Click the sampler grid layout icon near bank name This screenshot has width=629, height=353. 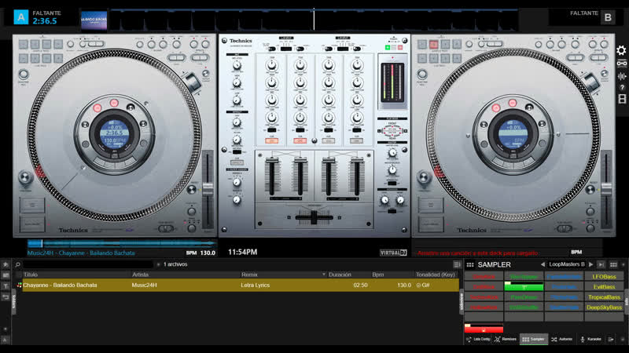613,264
